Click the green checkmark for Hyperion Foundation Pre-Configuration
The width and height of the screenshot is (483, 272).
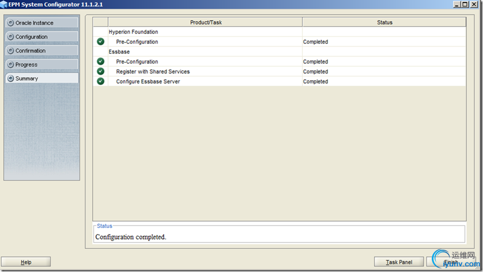click(100, 42)
